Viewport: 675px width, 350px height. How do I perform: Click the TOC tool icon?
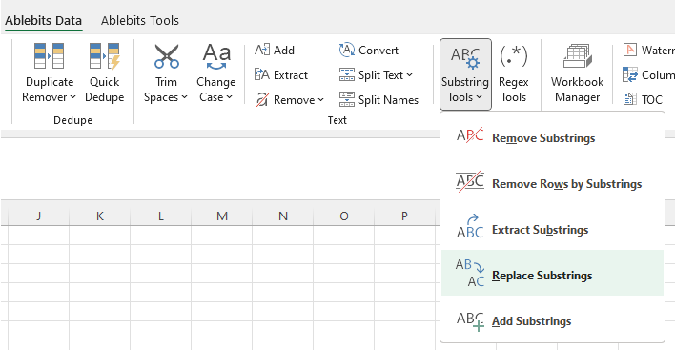(x=630, y=100)
